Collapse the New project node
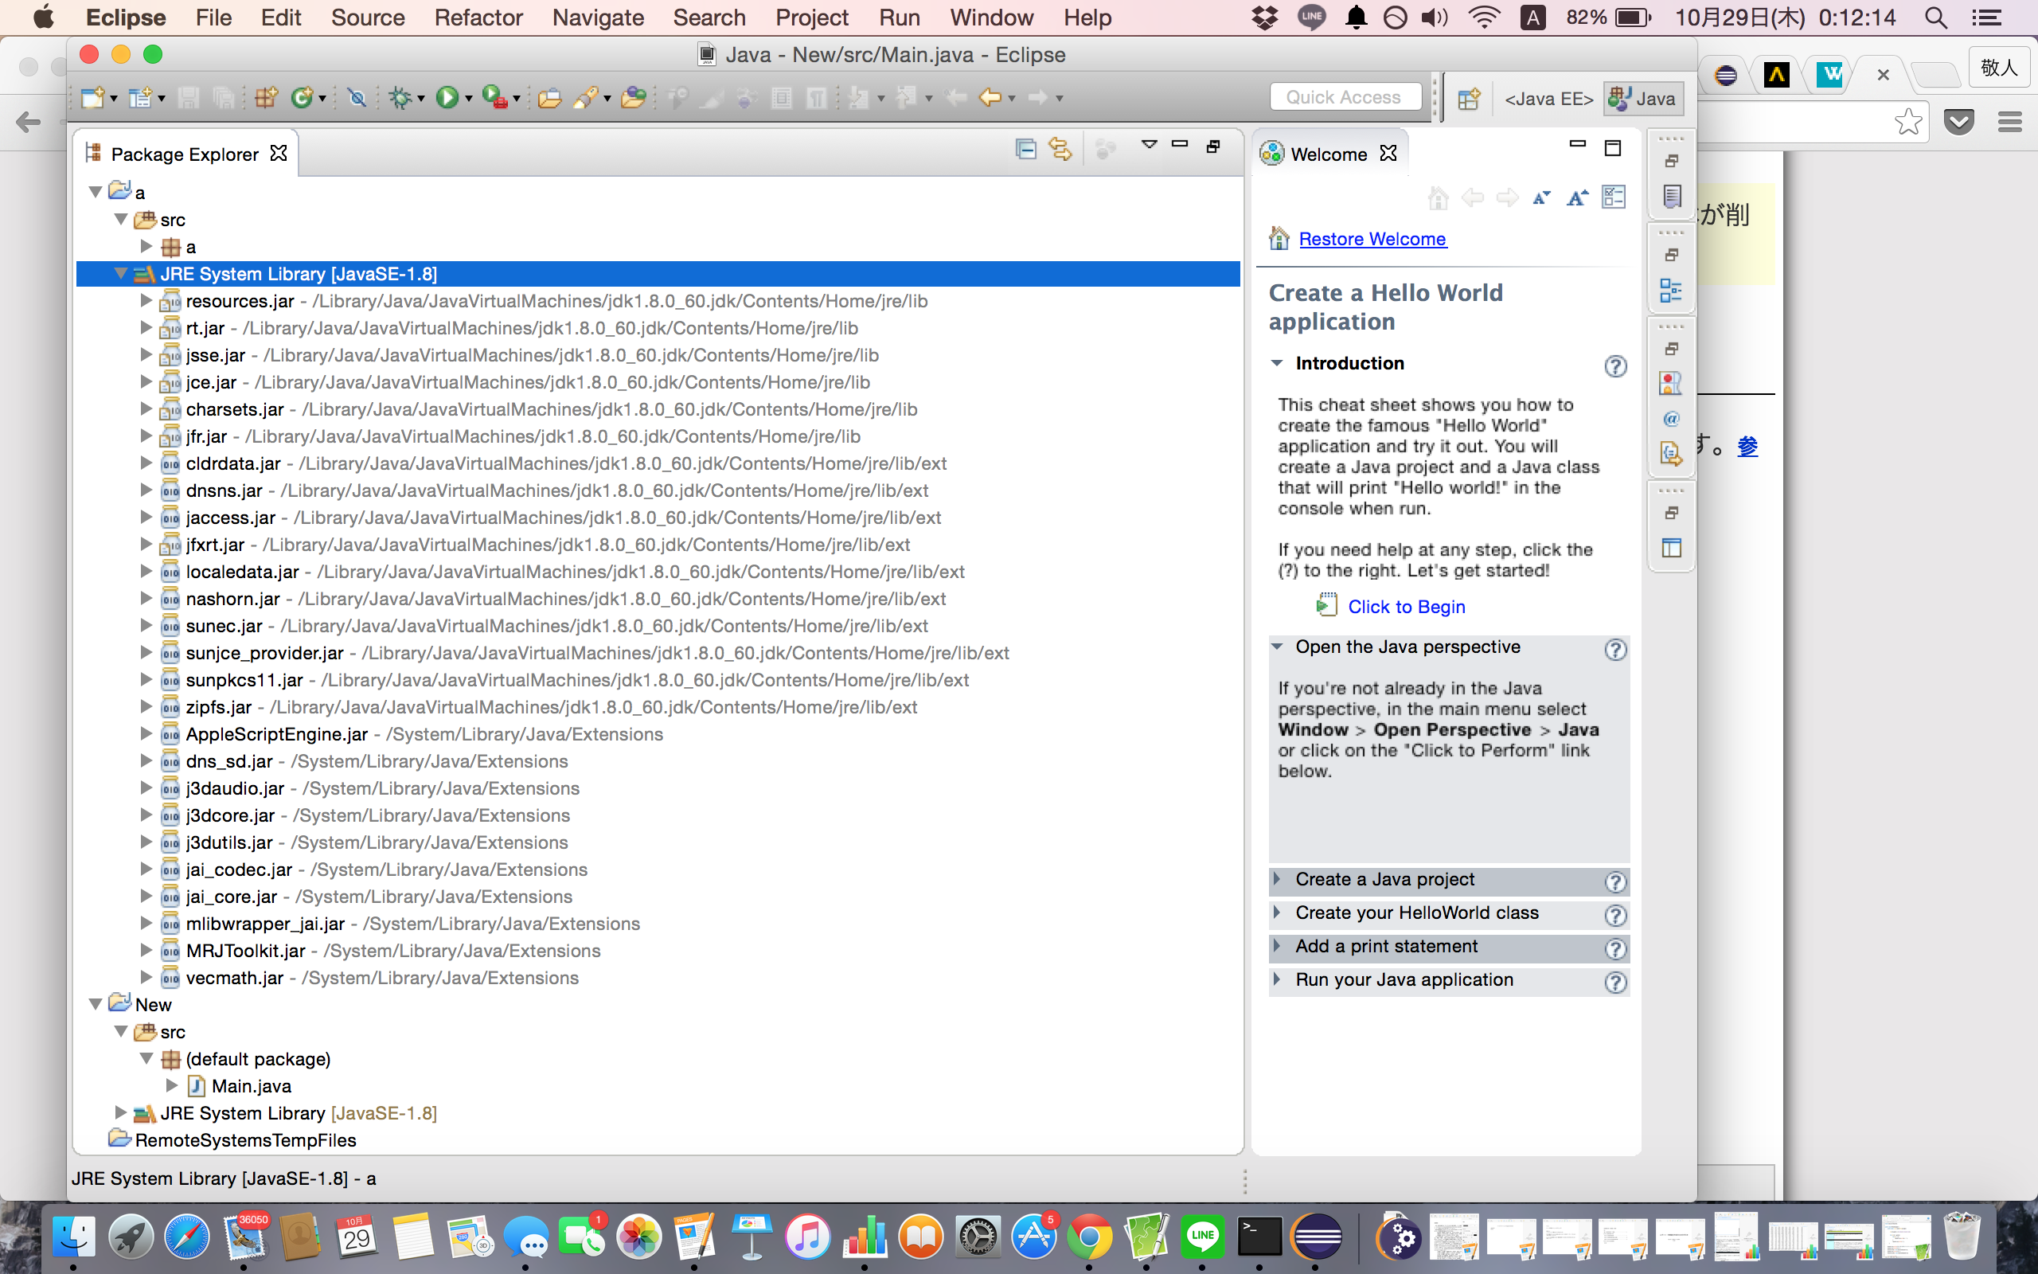Screen dimensions: 2038x1274 pyautogui.click(x=96, y=1004)
